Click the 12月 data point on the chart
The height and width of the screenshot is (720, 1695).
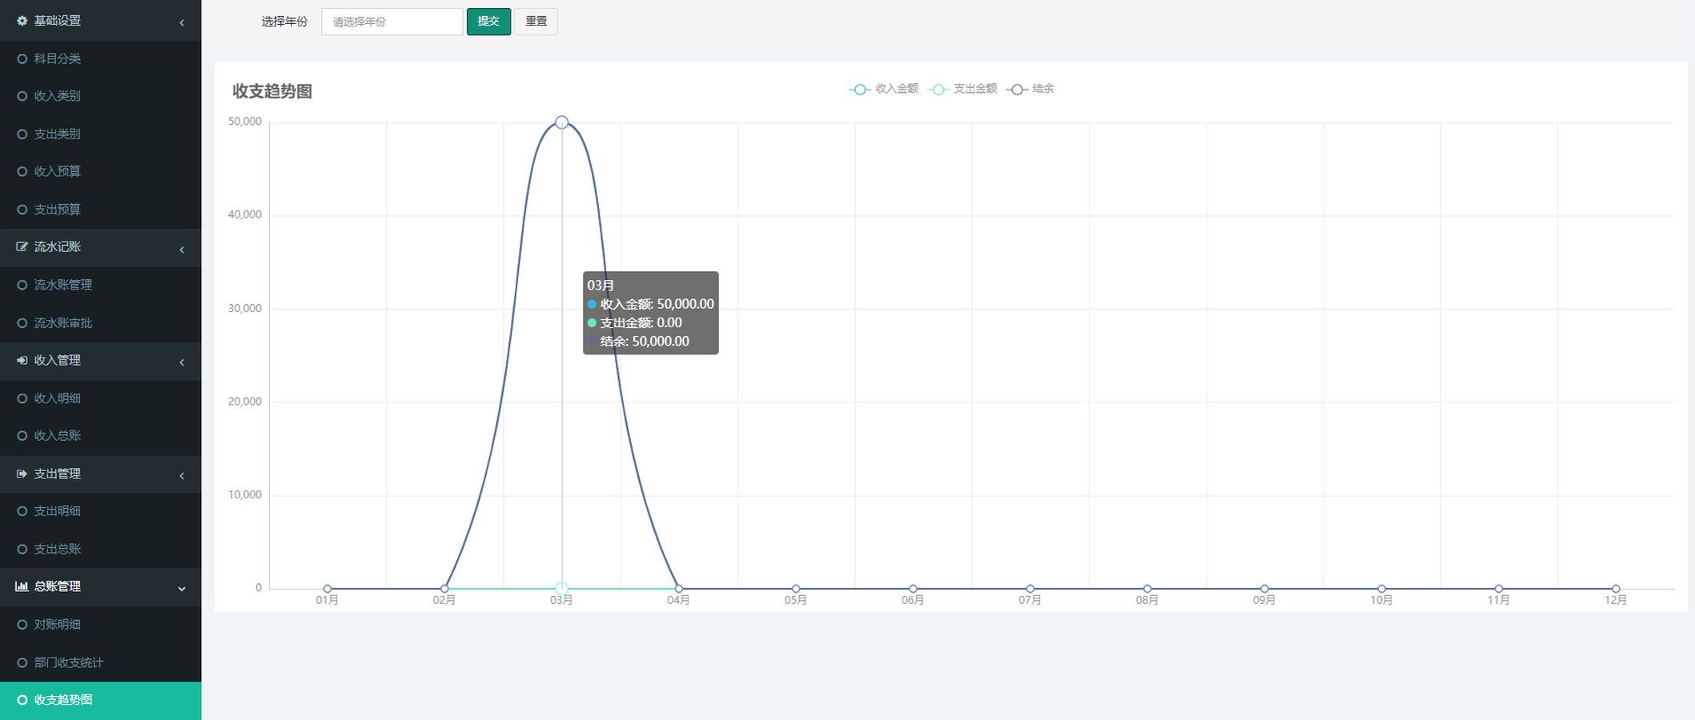click(x=1616, y=589)
